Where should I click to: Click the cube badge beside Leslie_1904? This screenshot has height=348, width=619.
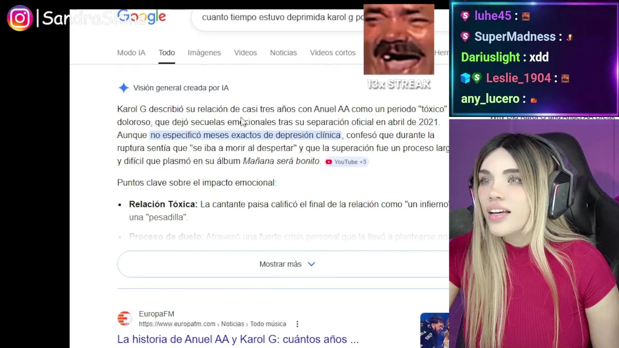click(x=465, y=78)
